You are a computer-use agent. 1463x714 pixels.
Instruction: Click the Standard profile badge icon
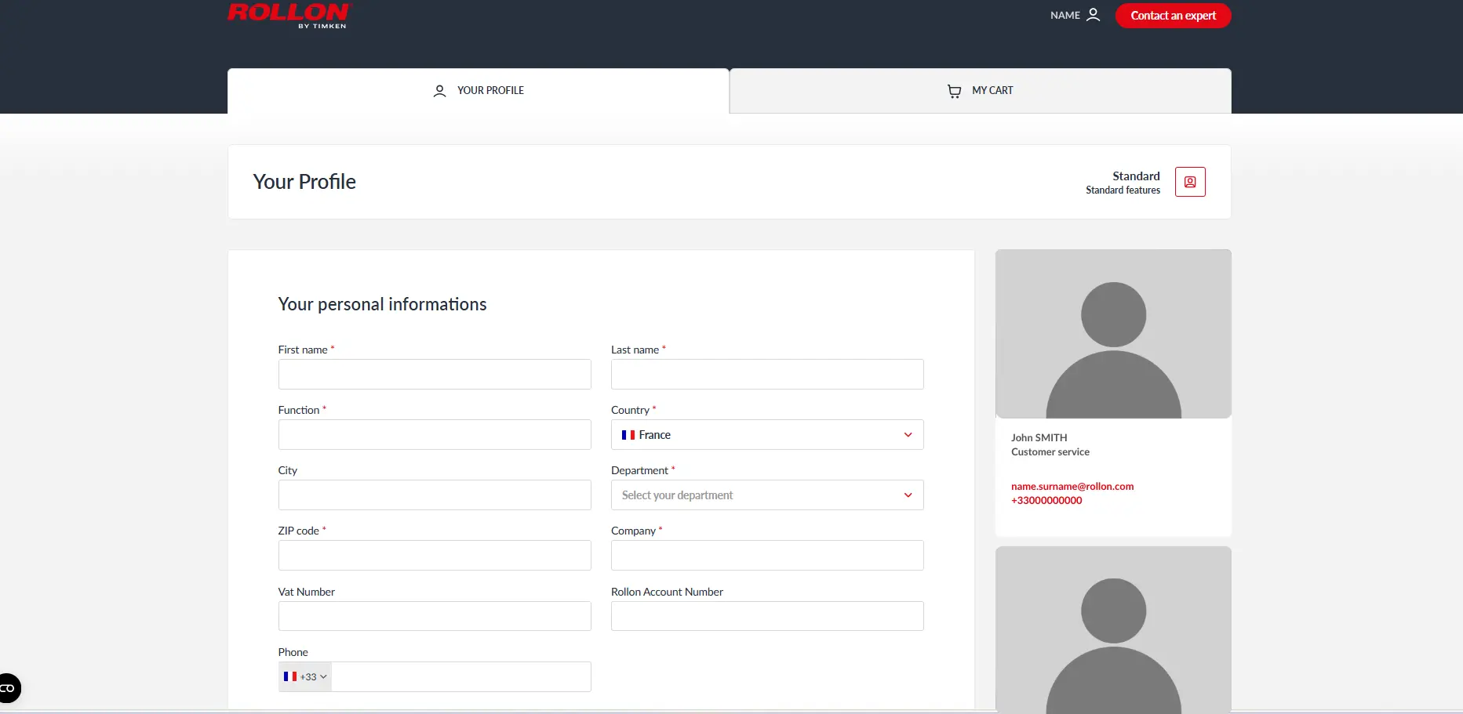(1190, 182)
